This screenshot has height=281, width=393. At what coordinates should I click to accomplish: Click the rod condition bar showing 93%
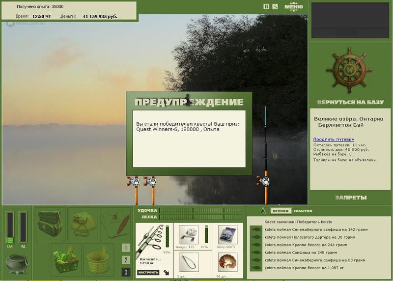click(168, 236)
